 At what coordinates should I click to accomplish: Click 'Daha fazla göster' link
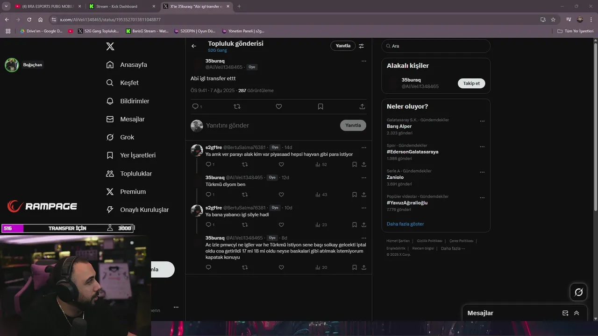click(405, 224)
